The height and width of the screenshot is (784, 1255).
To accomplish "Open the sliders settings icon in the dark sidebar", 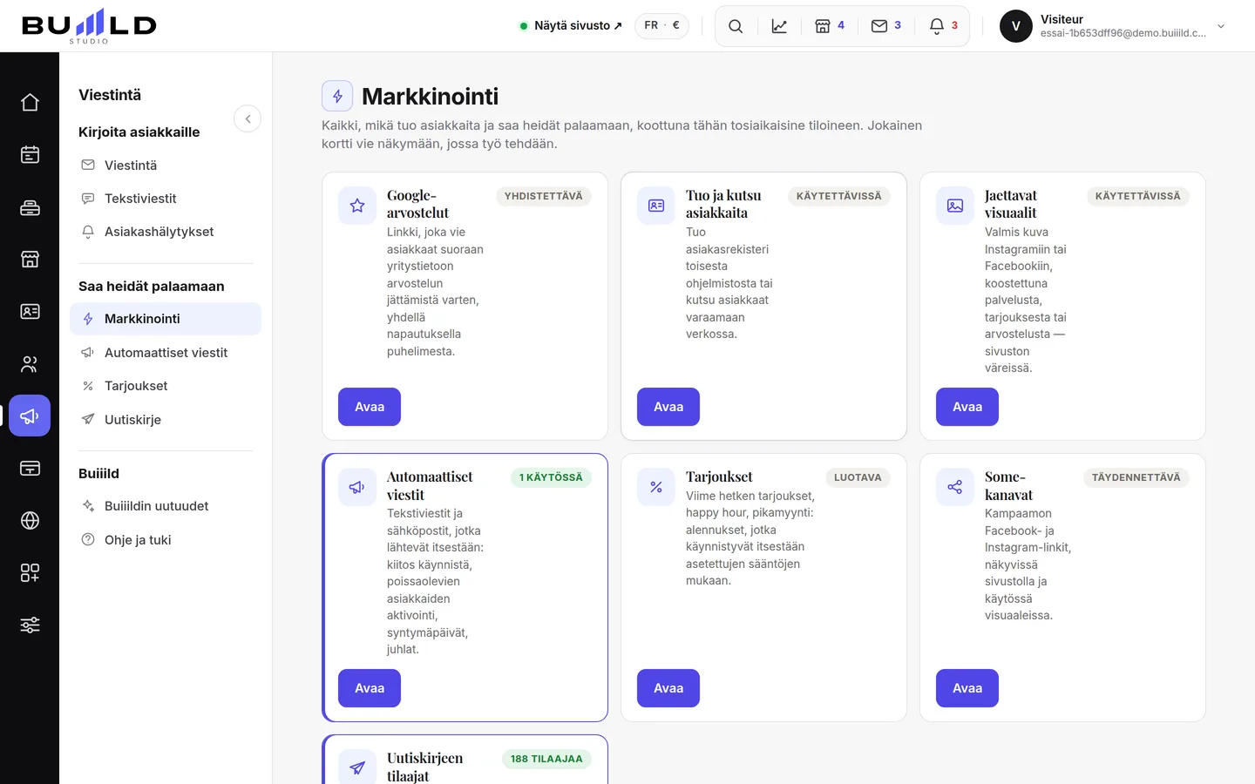I will pos(30,625).
